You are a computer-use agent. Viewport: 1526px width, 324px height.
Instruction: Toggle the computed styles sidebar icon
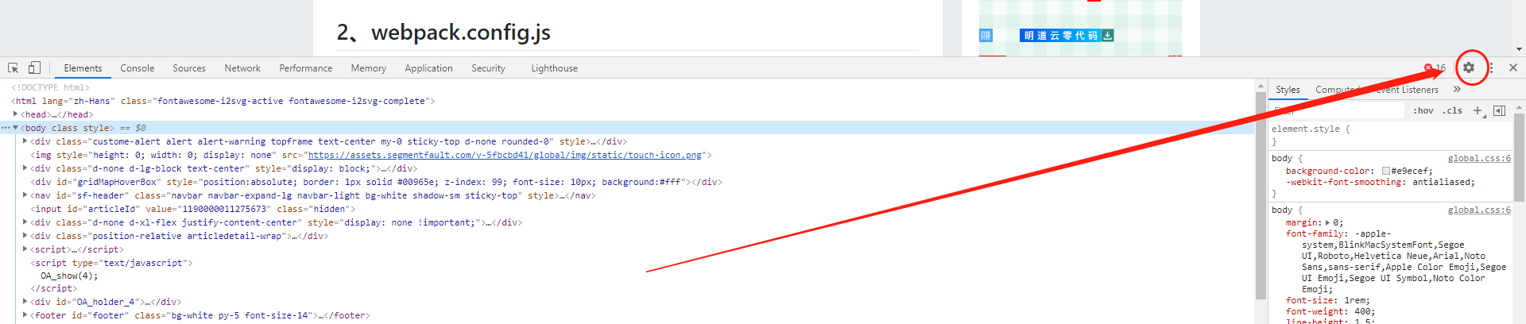[x=1499, y=110]
